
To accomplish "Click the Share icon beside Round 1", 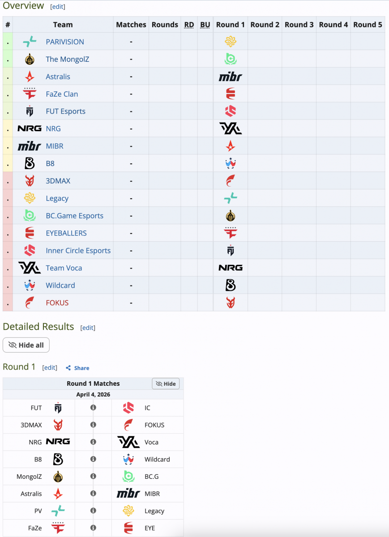I will coord(68,368).
